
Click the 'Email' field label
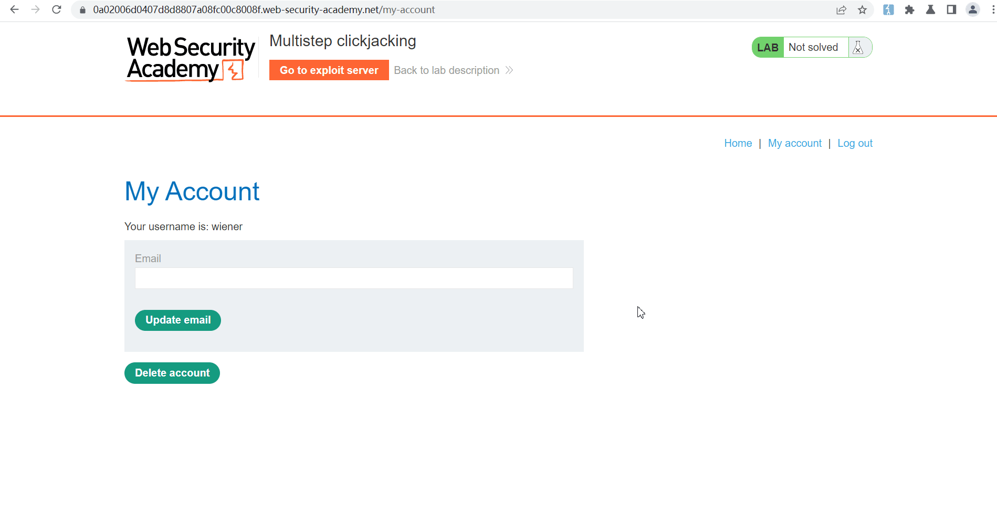pyautogui.click(x=148, y=259)
